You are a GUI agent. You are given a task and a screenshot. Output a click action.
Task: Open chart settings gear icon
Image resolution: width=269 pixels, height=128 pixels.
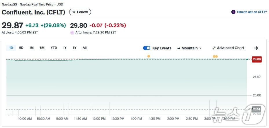256,48
